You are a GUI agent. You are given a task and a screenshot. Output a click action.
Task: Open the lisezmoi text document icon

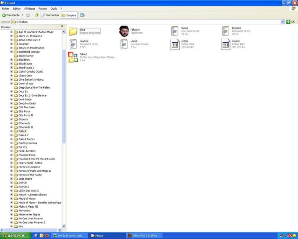click(225, 31)
